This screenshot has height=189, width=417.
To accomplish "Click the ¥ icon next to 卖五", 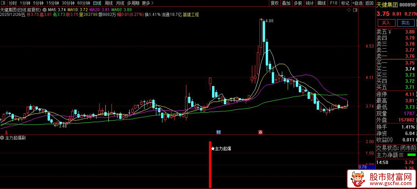I will point(390,32).
